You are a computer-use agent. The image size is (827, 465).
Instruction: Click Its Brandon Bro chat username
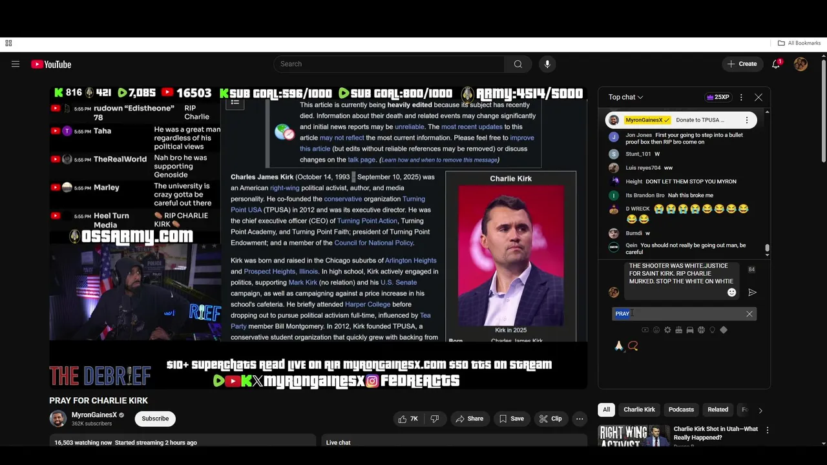(645, 195)
